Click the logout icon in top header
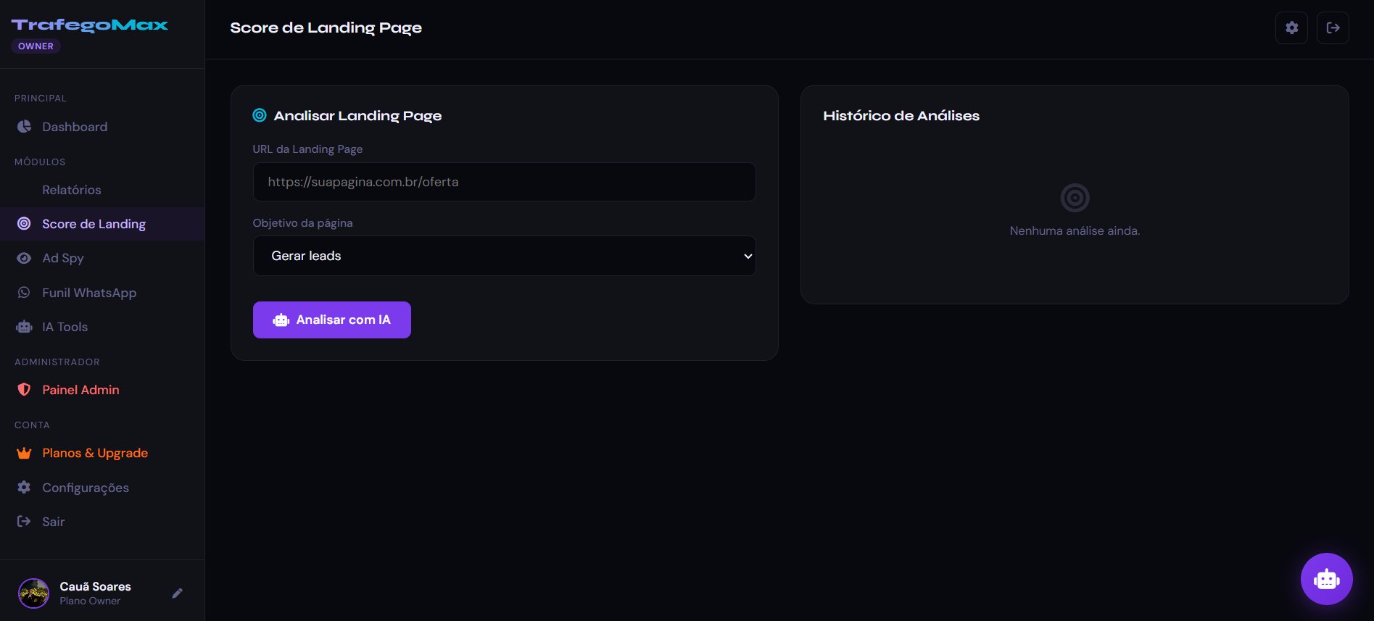The image size is (1374, 621). pyautogui.click(x=1333, y=28)
